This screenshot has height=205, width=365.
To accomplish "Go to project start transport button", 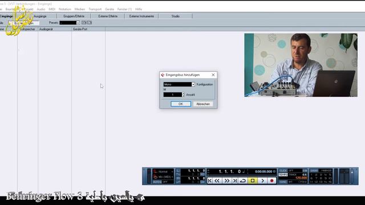I will coord(210,181).
